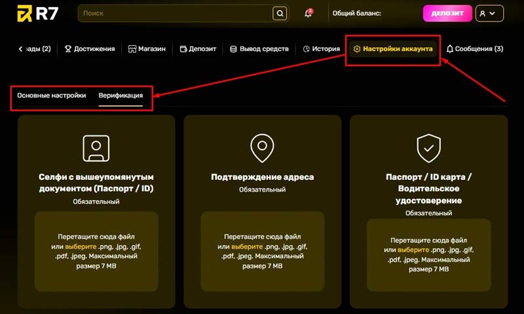Viewport: 524px width, 314px height.
Task: Click the selfie document portrait icon
Action: click(x=96, y=148)
